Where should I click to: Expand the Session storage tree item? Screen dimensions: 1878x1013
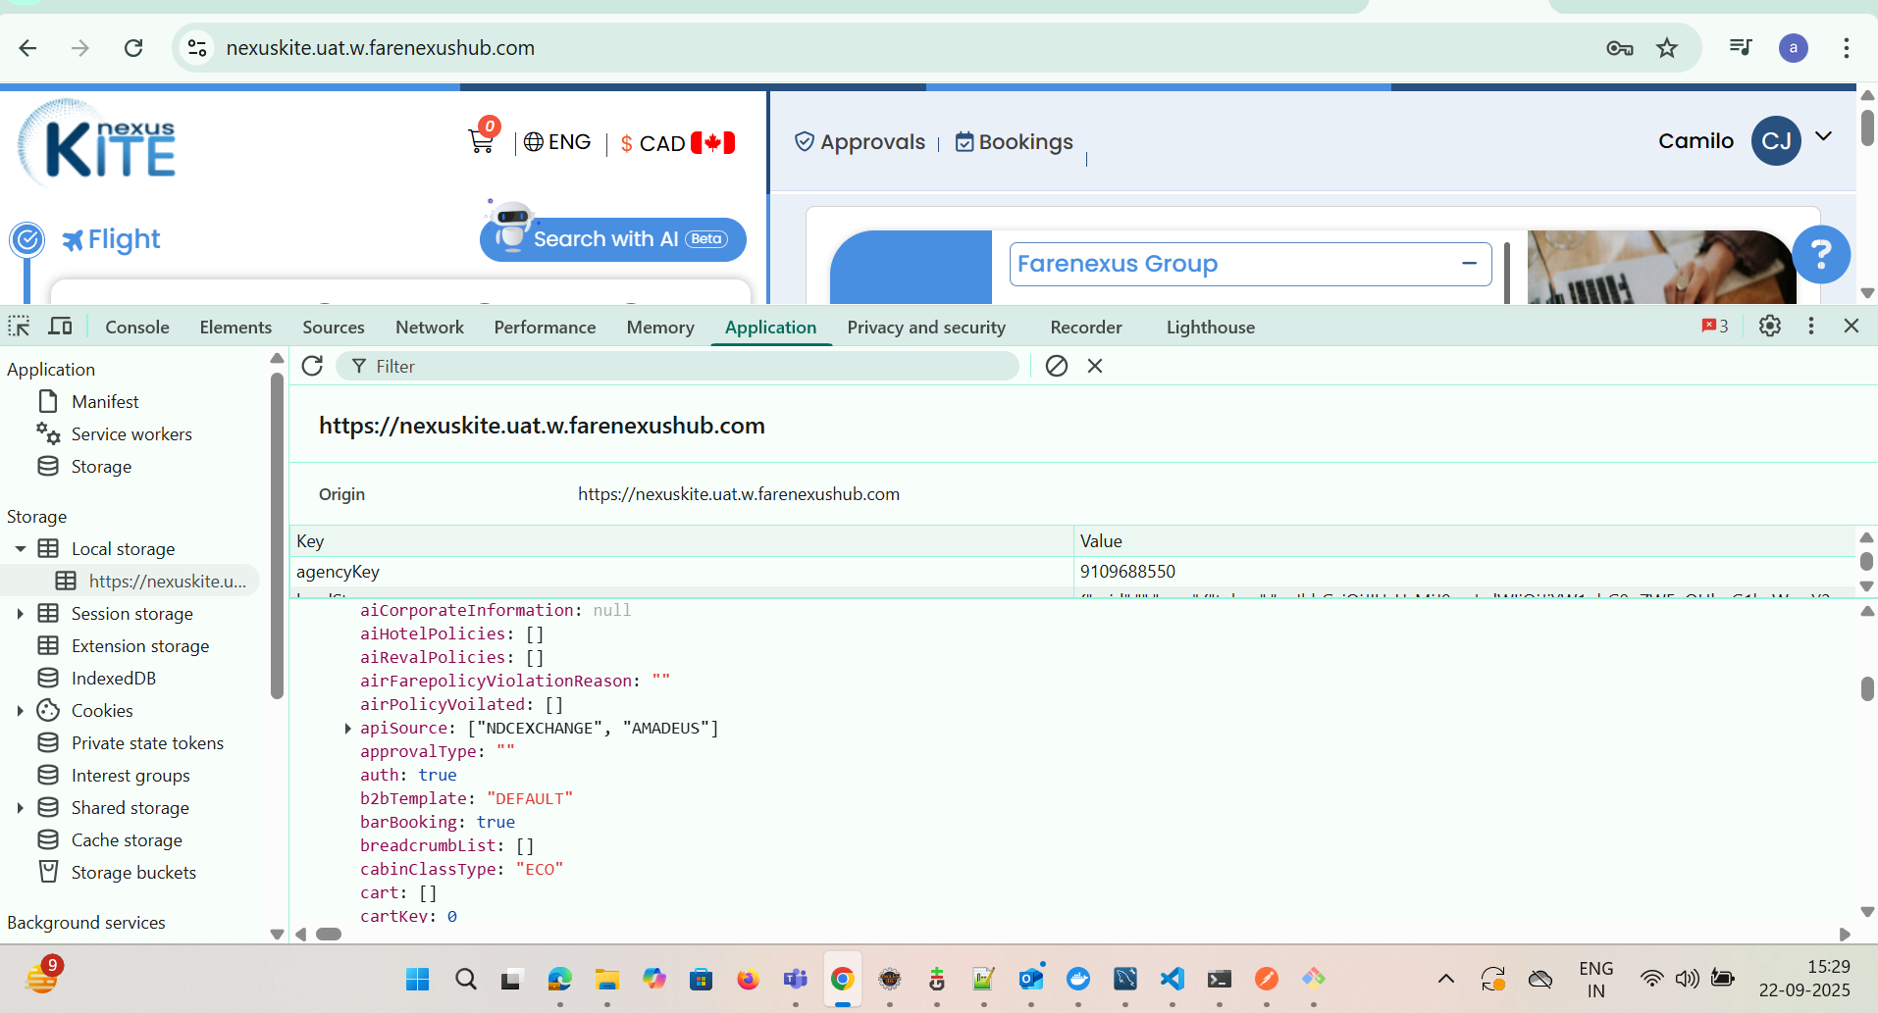pyautogui.click(x=20, y=614)
